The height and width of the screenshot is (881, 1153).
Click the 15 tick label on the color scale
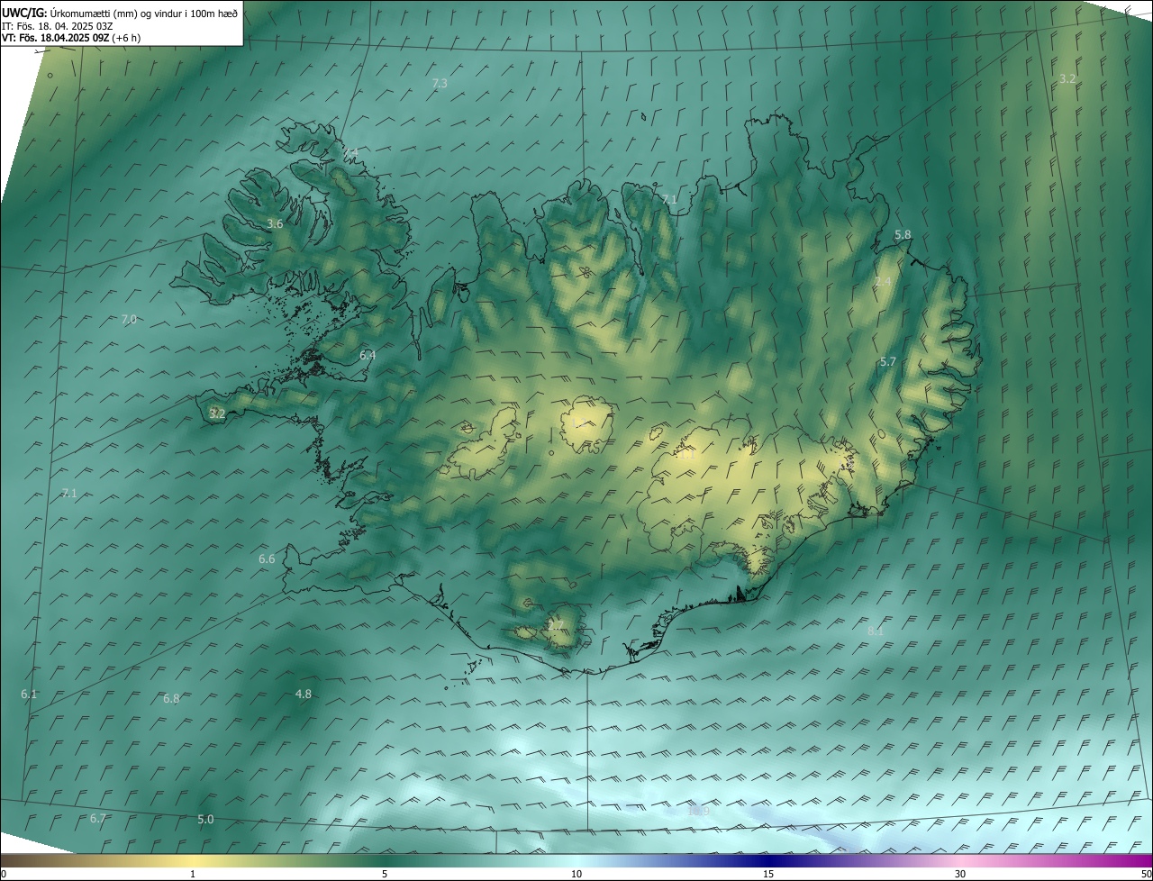click(x=768, y=874)
